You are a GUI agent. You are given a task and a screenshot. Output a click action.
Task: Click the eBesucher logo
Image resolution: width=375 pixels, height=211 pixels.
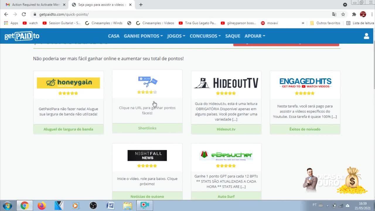click(x=226, y=155)
